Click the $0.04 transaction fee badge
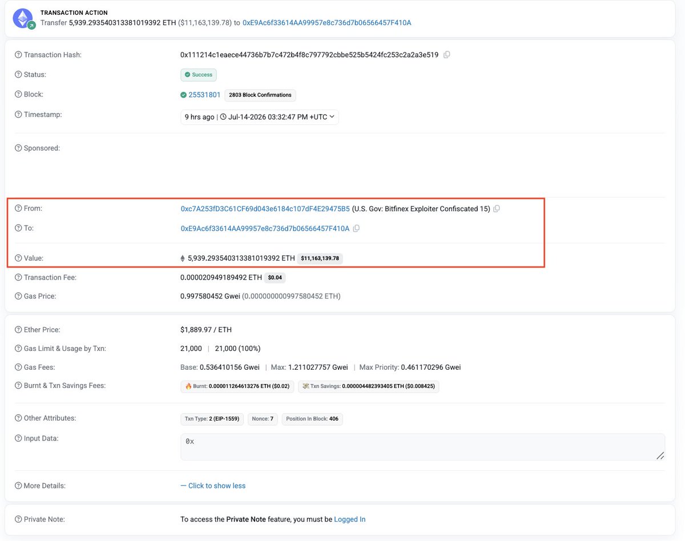The width and height of the screenshot is (685, 541). coord(276,278)
